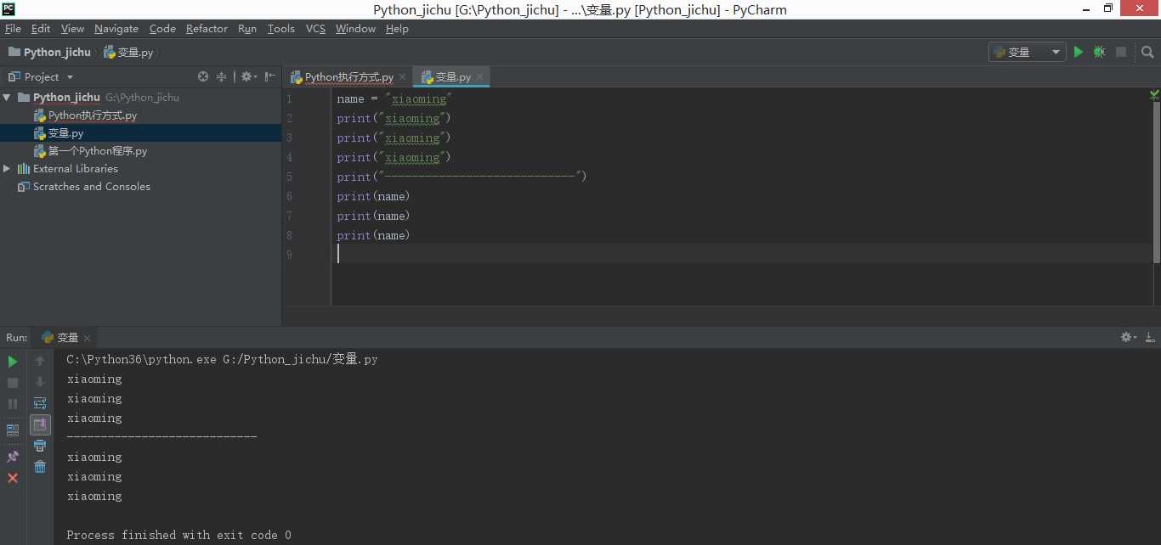This screenshot has height=545, width=1161.
Task: Open the Help menu
Action: click(x=397, y=28)
